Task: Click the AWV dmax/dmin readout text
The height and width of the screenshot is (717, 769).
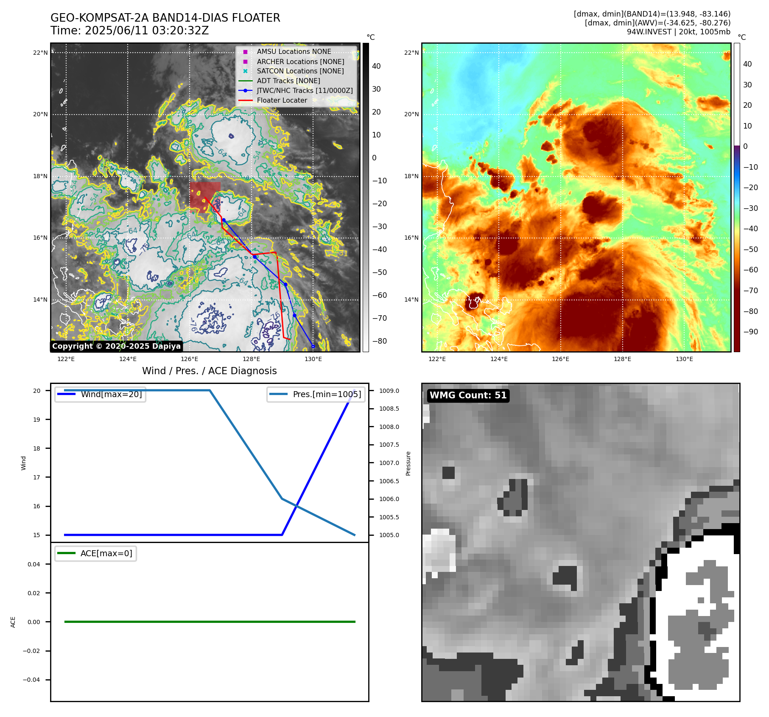Action: [658, 23]
